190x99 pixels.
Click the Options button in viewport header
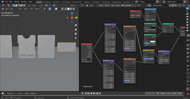(x=74, y=5)
